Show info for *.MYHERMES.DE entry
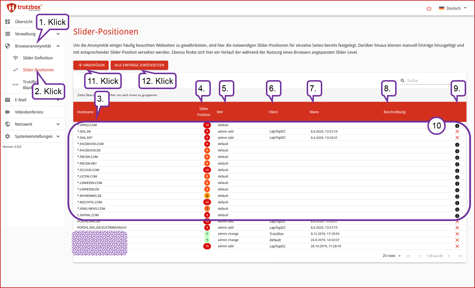This screenshot has height=288, width=475. pyautogui.click(x=457, y=197)
